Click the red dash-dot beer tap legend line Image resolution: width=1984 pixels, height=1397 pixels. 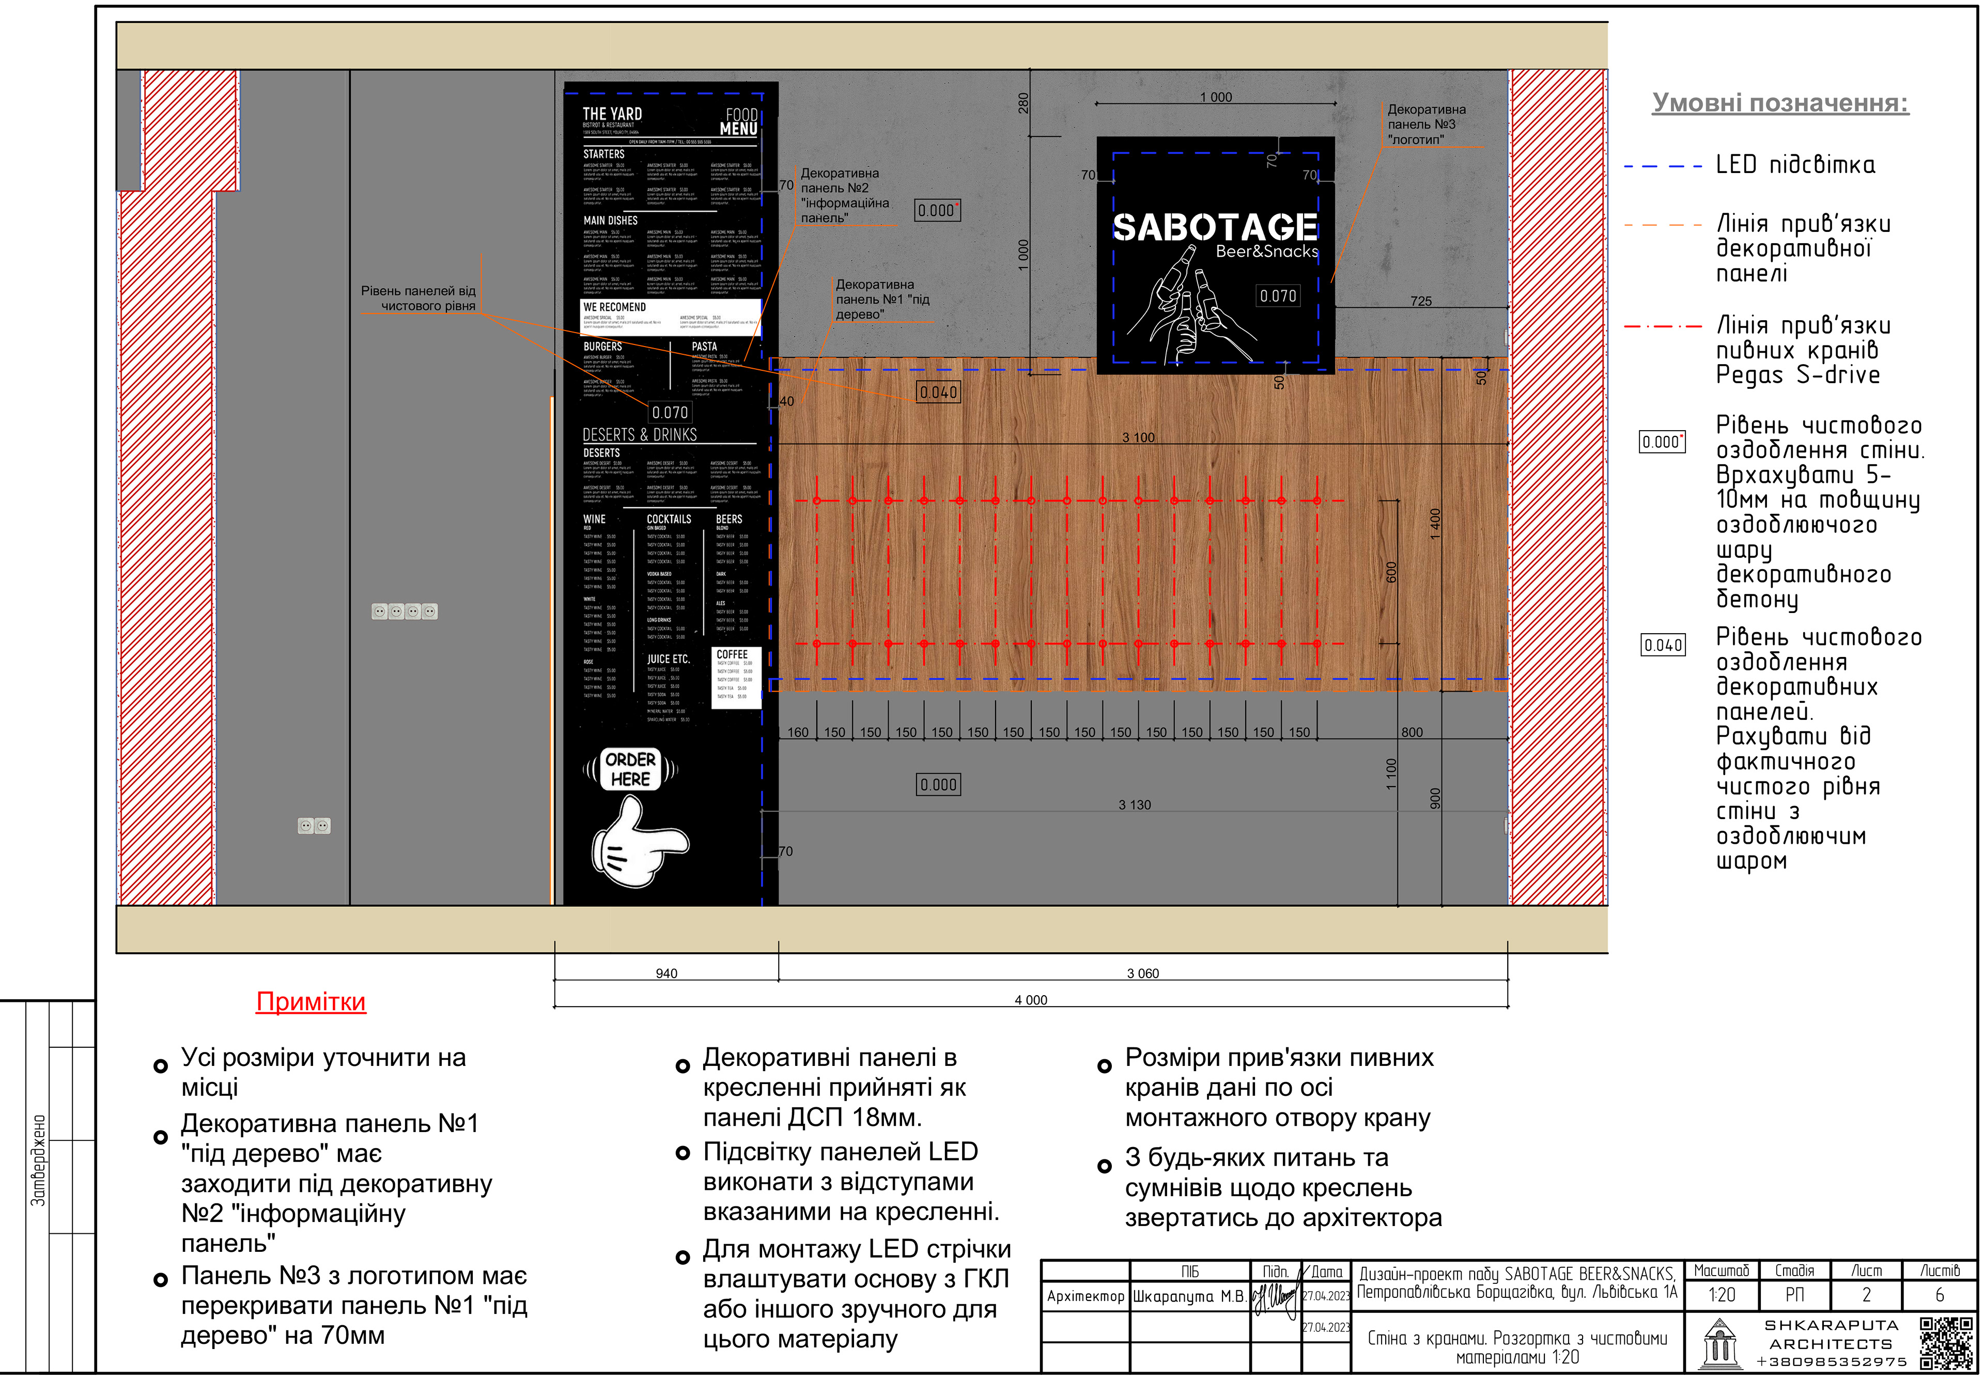click(x=1663, y=326)
